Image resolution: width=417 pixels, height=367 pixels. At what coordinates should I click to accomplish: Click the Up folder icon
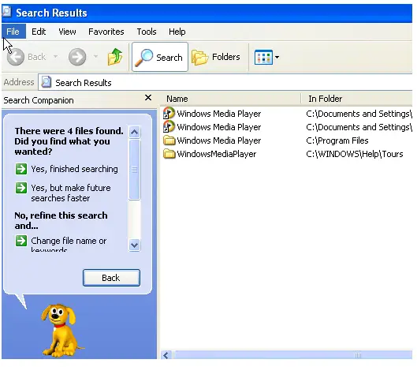115,57
